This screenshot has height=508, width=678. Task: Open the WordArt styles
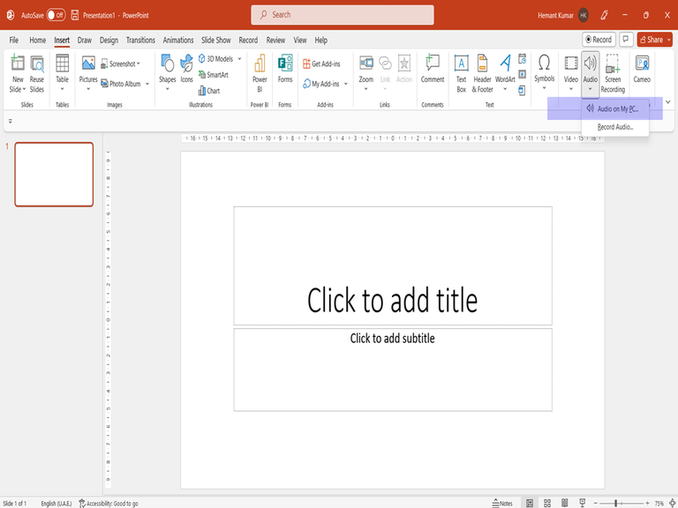pyautogui.click(x=505, y=71)
